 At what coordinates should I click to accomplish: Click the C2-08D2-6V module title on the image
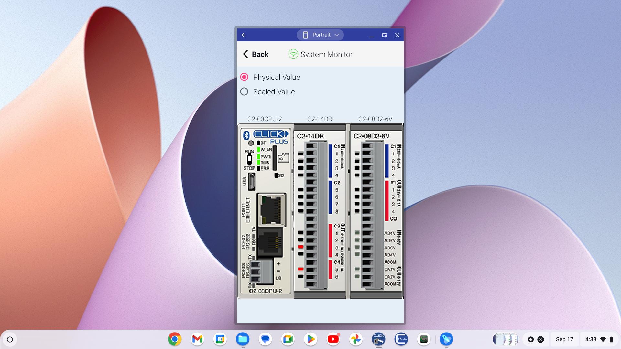pyautogui.click(x=371, y=136)
